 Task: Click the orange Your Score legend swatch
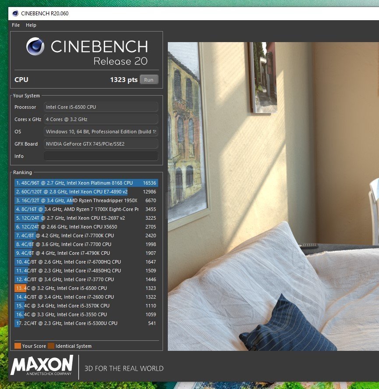[x=18, y=346]
